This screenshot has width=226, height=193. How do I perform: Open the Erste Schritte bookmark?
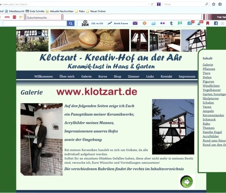(35, 11)
